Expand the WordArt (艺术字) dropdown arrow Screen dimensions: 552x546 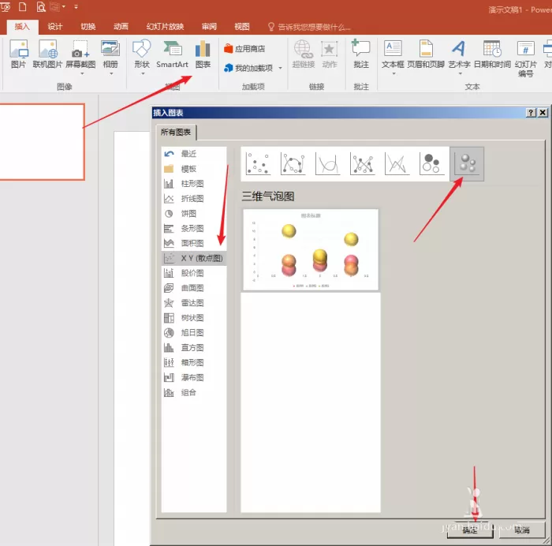coord(460,73)
